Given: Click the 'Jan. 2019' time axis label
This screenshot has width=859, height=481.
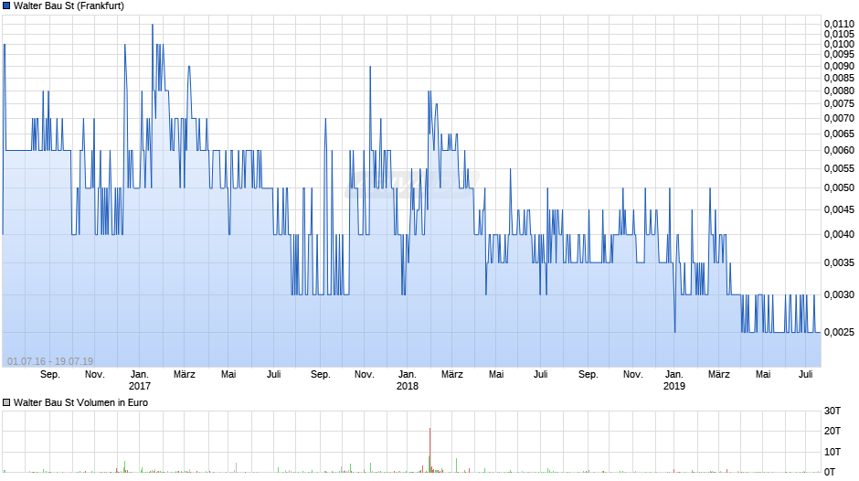Looking at the screenshot, I should pyautogui.click(x=673, y=380).
